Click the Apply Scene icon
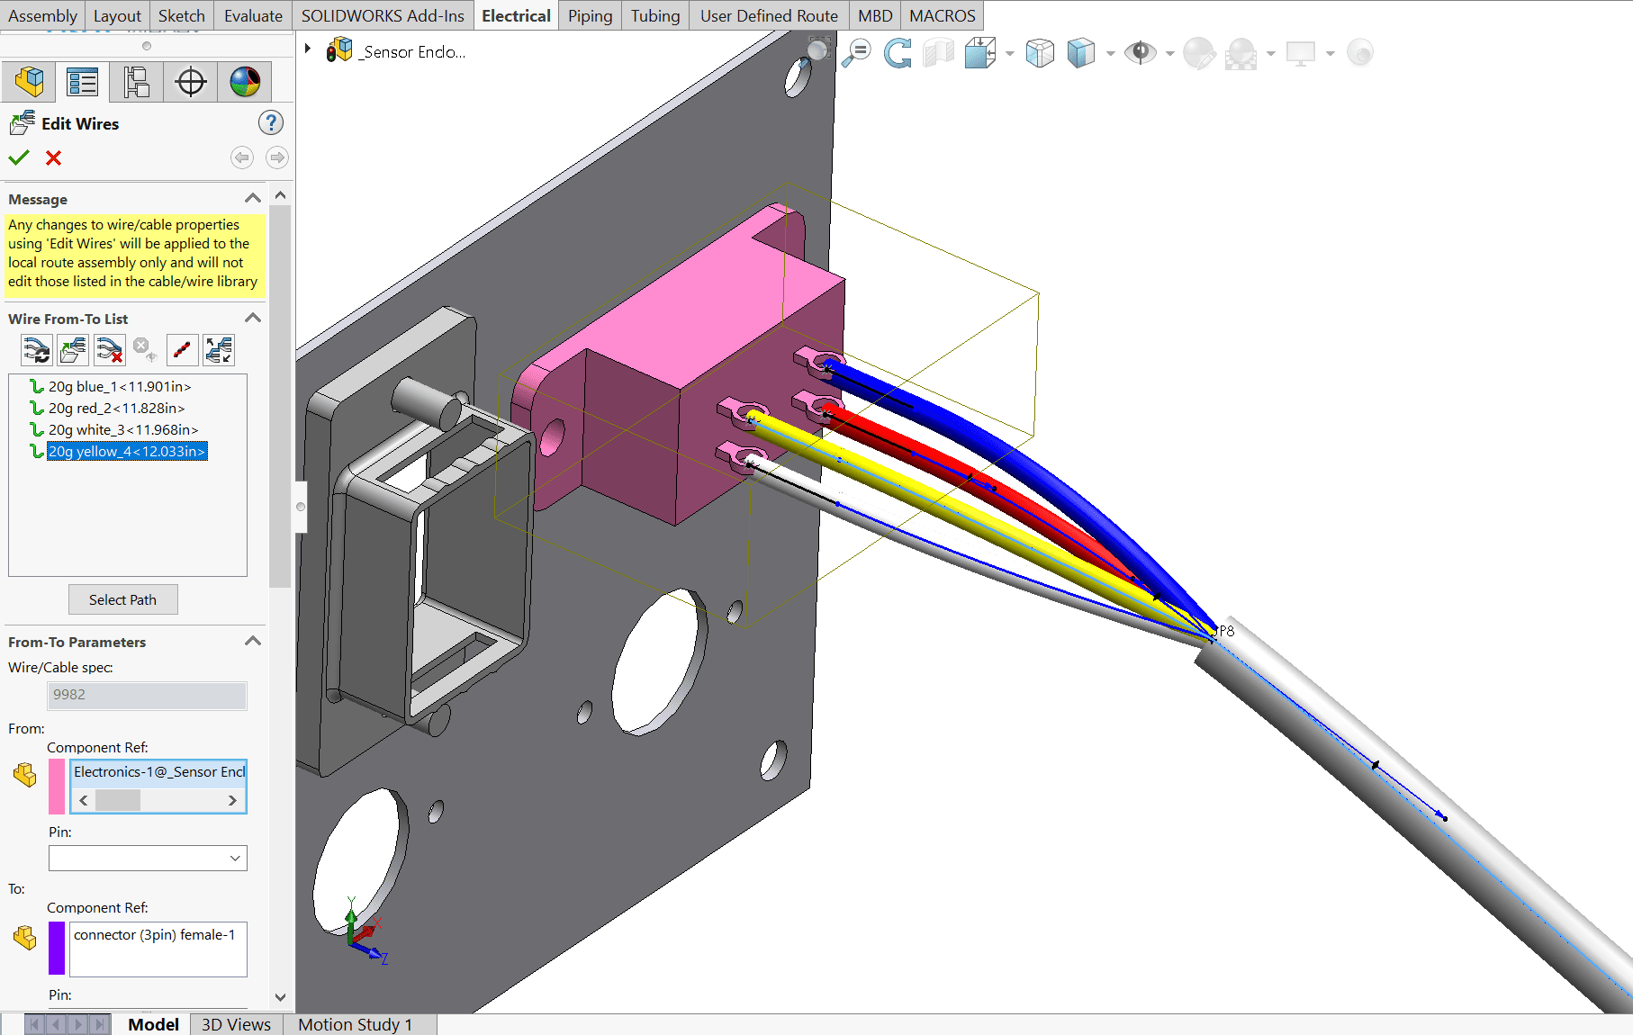 pos(1241,53)
